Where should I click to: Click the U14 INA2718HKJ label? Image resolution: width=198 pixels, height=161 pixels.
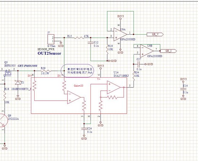point(121,74)
